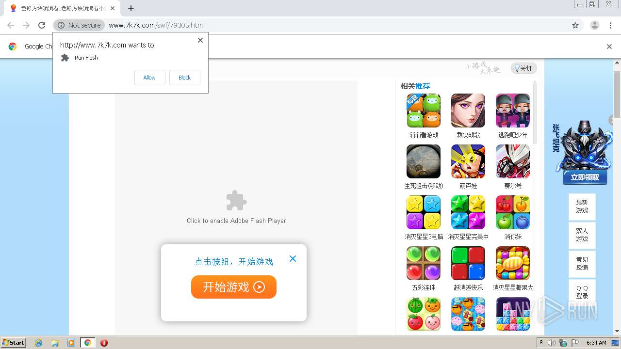Open the 逃跑吧少年 game icon
The height and width of the screenshot is (349, 621).
[x=513, y=111]
